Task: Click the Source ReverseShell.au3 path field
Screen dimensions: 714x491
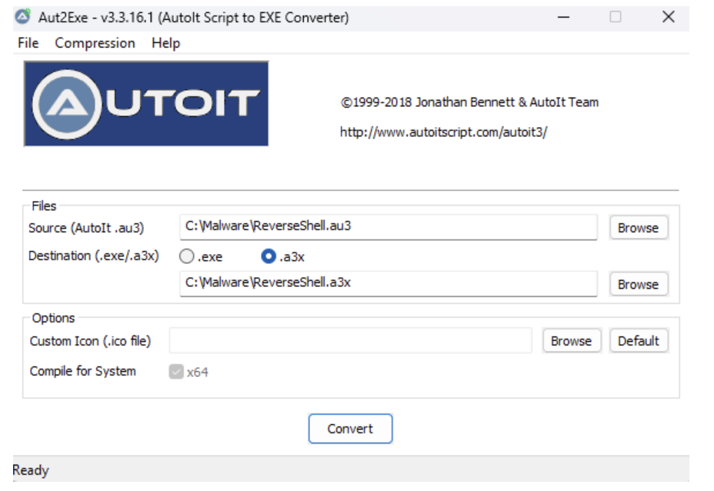Action: pos(389,227)
